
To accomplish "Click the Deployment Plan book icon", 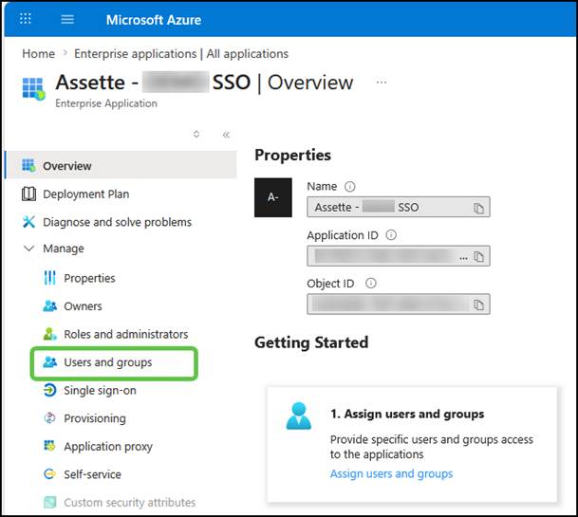I will 28,194.
